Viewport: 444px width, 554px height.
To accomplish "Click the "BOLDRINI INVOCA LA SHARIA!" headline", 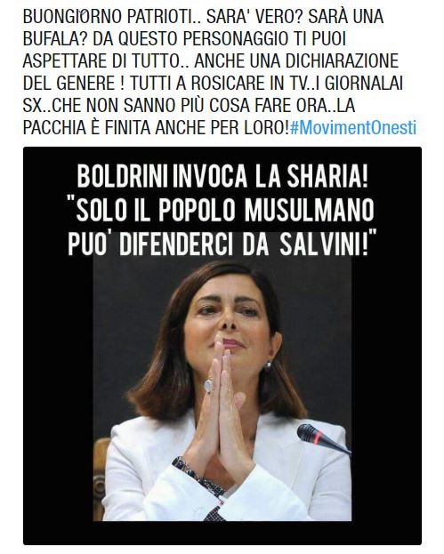I will 222,177.
